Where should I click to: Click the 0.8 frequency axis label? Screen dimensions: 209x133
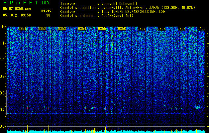pyautogui.click(x=3, y=93)
